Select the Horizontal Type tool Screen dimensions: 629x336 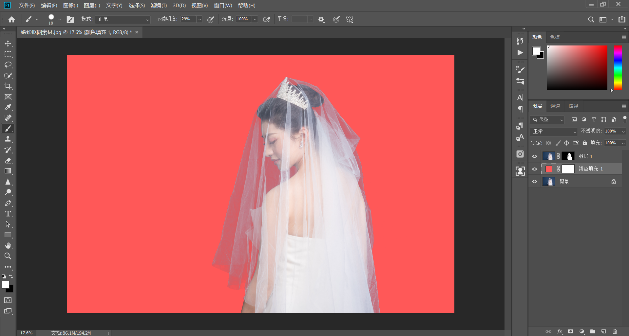pyautogui.click(x=8, y=214)
